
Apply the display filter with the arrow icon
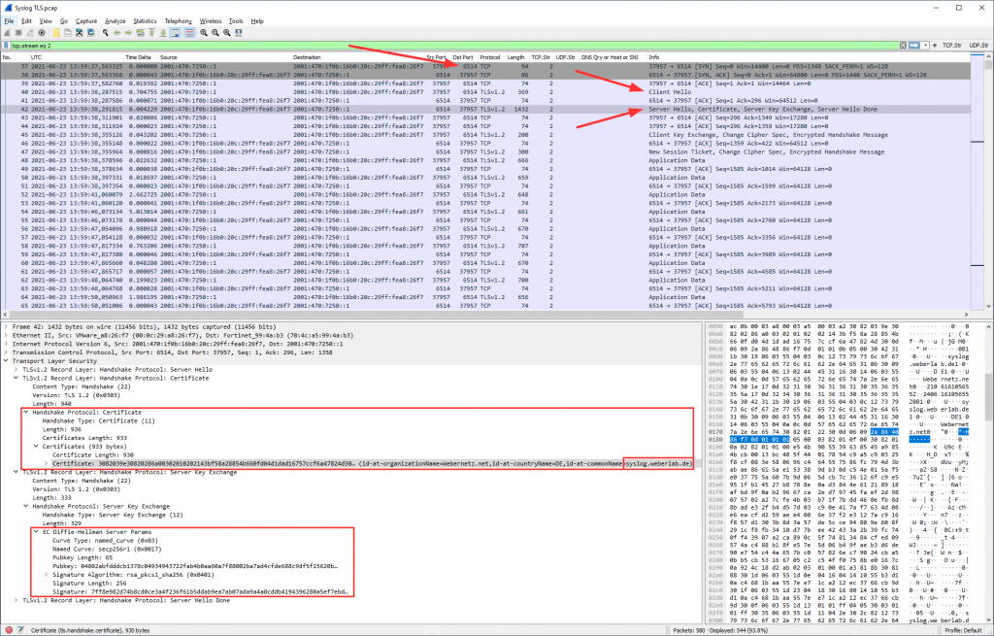pos(912,45)
